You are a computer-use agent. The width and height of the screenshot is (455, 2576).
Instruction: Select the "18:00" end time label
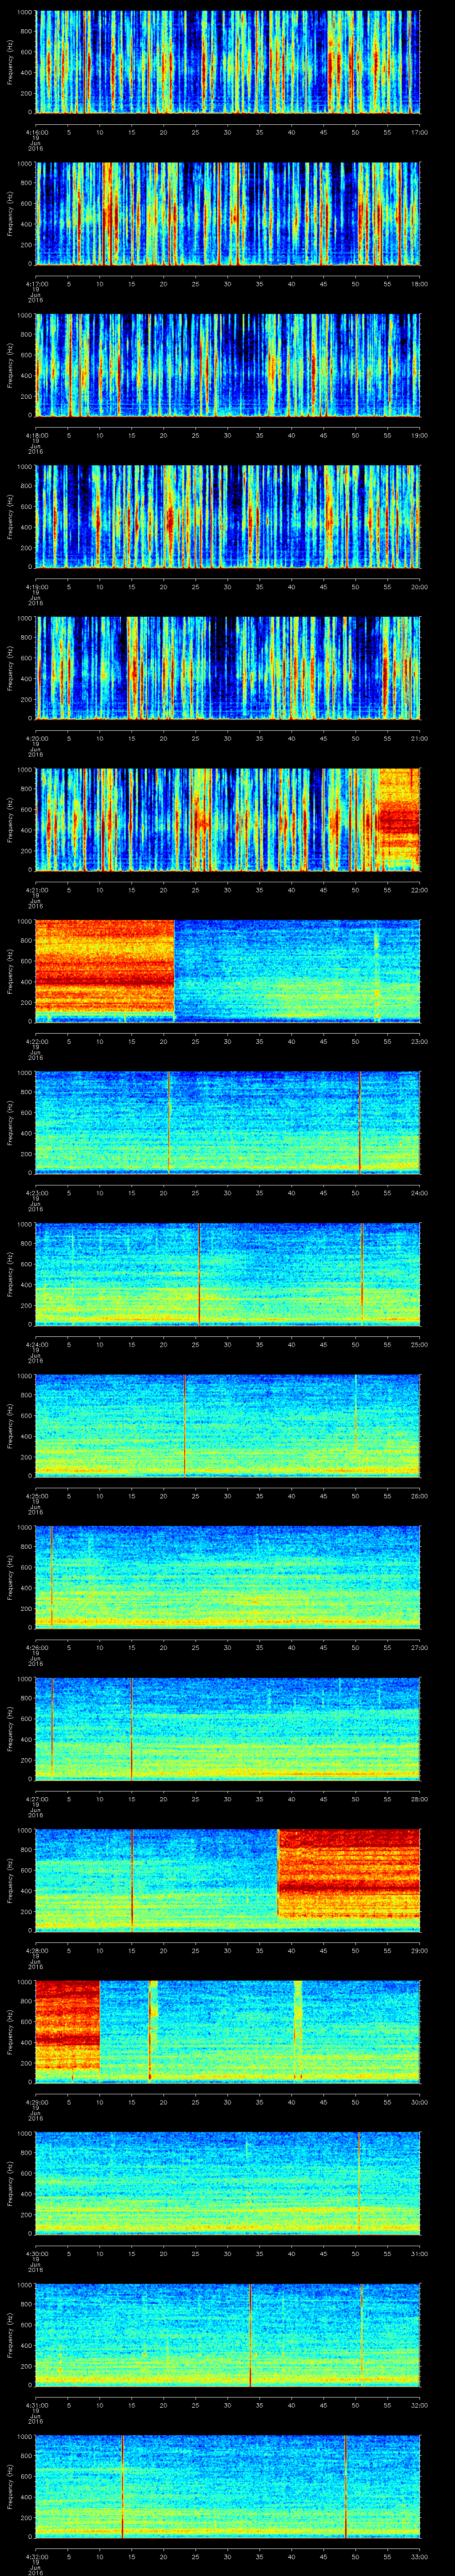(x=419, y=284)
